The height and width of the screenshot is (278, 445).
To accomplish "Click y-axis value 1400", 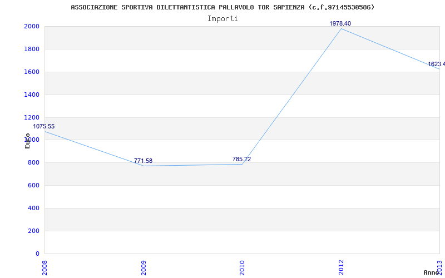I will [x=31, y=95].
